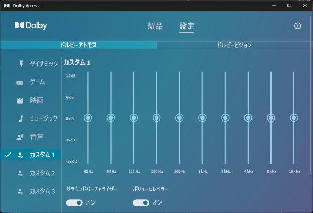Screen dimensions: 313x213
Task: Select the 音声 voice icon preset
Action: click(20, 137)
